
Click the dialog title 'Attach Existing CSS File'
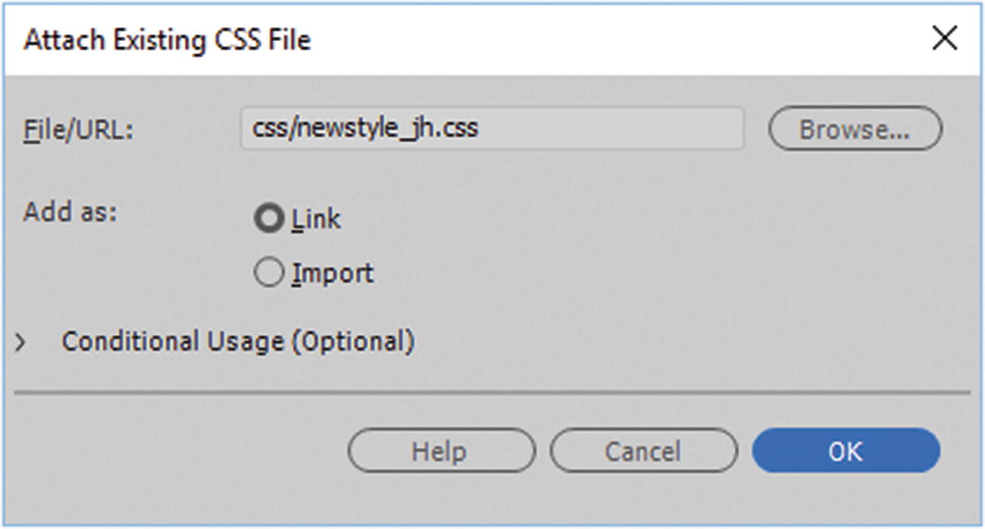point(167,39)
